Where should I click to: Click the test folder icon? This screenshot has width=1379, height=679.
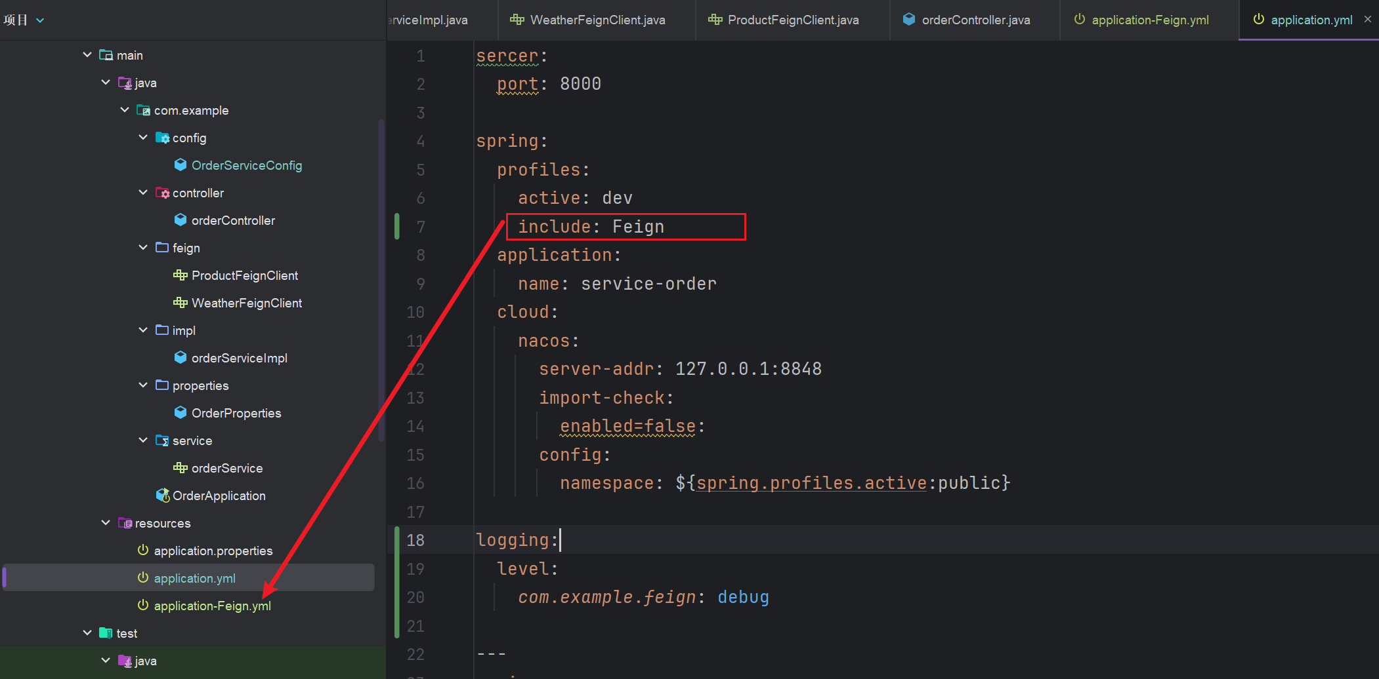tap(106, 633)
